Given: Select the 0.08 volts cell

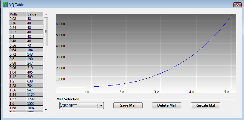Looking at the screenshot, I should (x=17, y=18).
